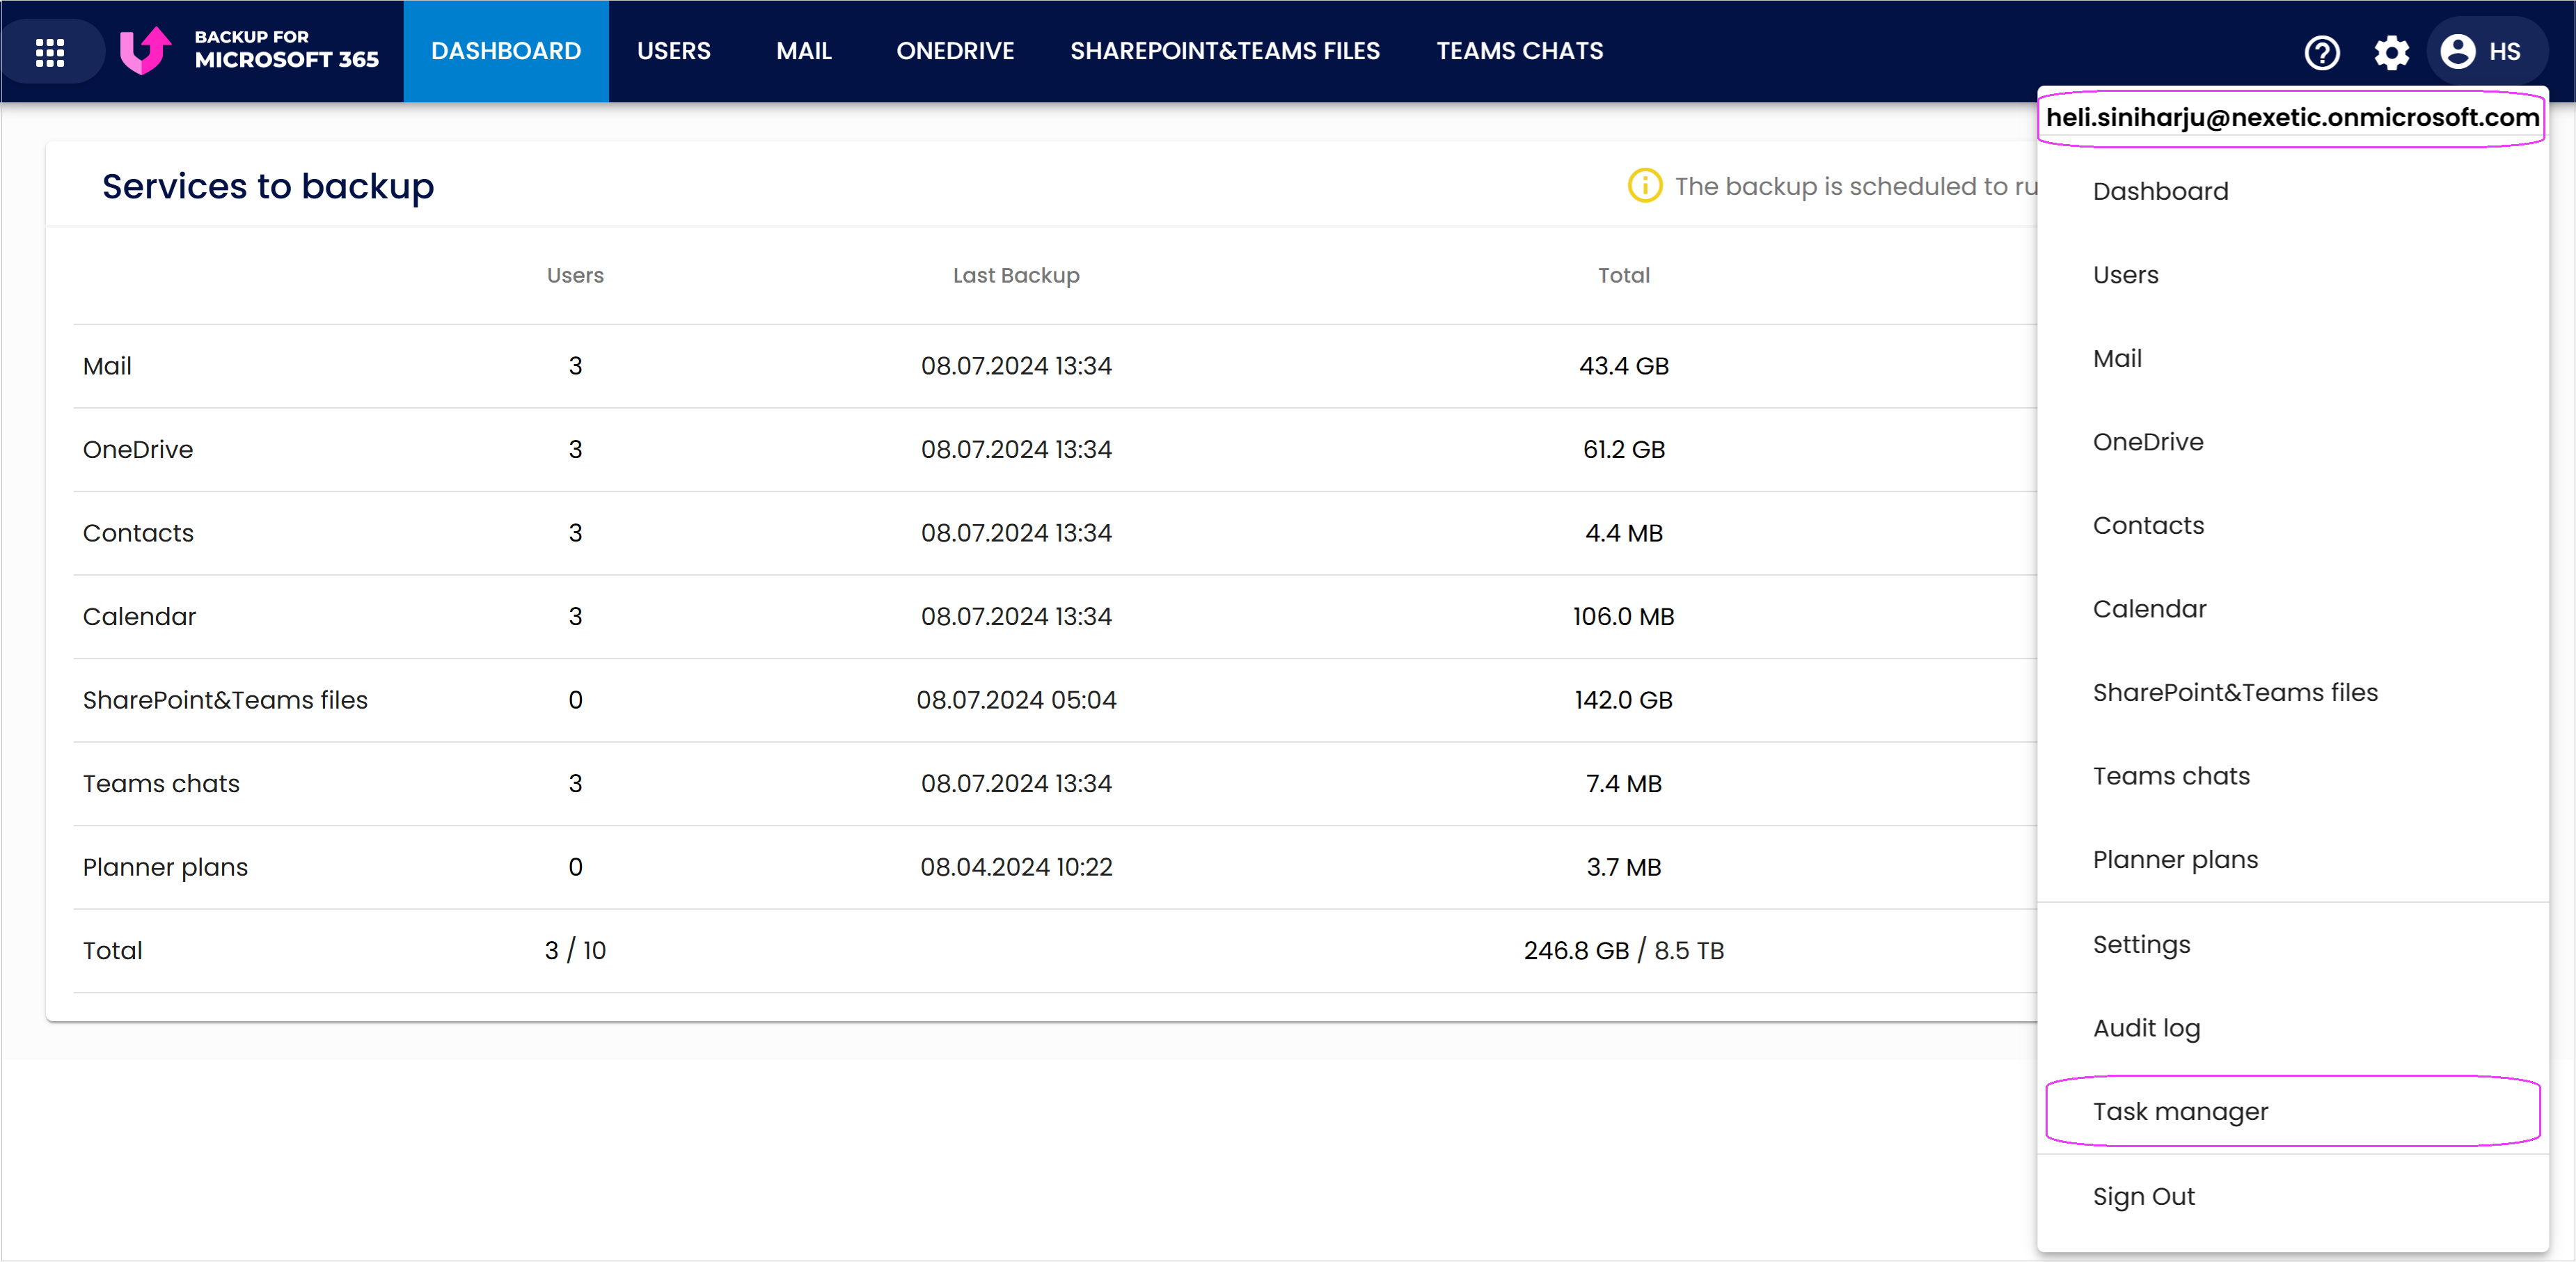The image size is (2576, 1262).
Task: Click the 246.8 GB / 8.5 TB total
Action: (x=1623, y=951)
